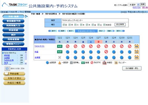This screenshot has height=105, width=148.
Task: Click the 元の画面へ戻る back button
Action: [x=132, y=68]
